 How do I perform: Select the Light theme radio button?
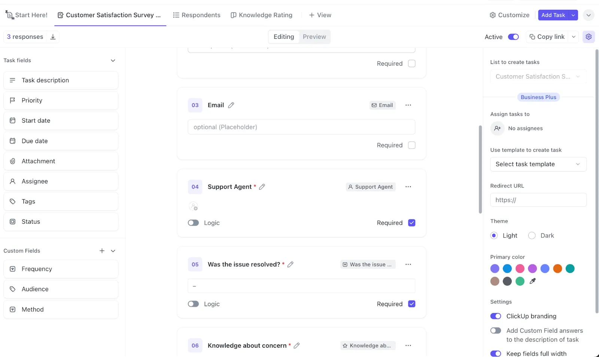[494, 236]
